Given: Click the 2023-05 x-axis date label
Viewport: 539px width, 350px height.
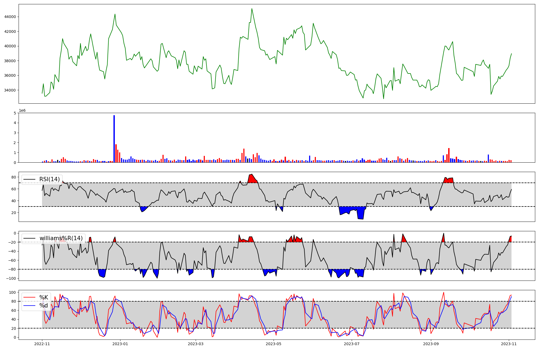Looking at the screenshot, I should (274, 344).
